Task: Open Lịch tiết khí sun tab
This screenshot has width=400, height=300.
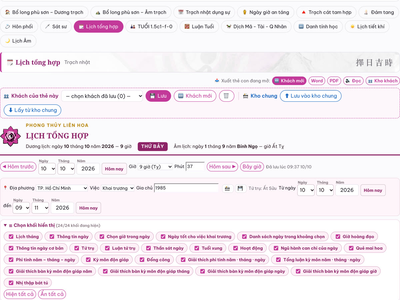Action: coord(367,27)
